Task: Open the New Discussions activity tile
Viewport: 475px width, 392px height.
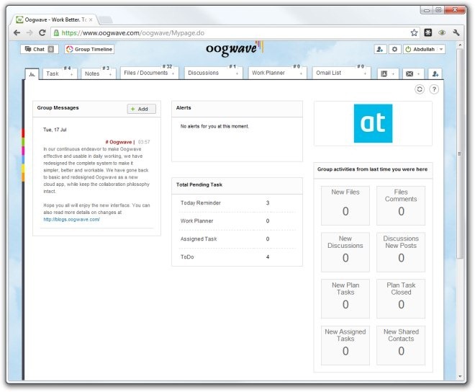Action: click(x=345, y=252)
